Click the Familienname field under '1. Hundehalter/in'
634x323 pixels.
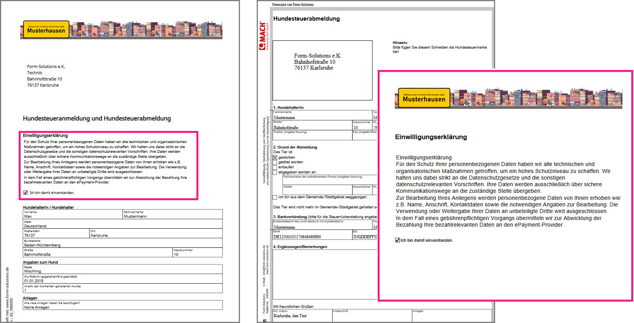pyautogui.click(x=322, y=115)
